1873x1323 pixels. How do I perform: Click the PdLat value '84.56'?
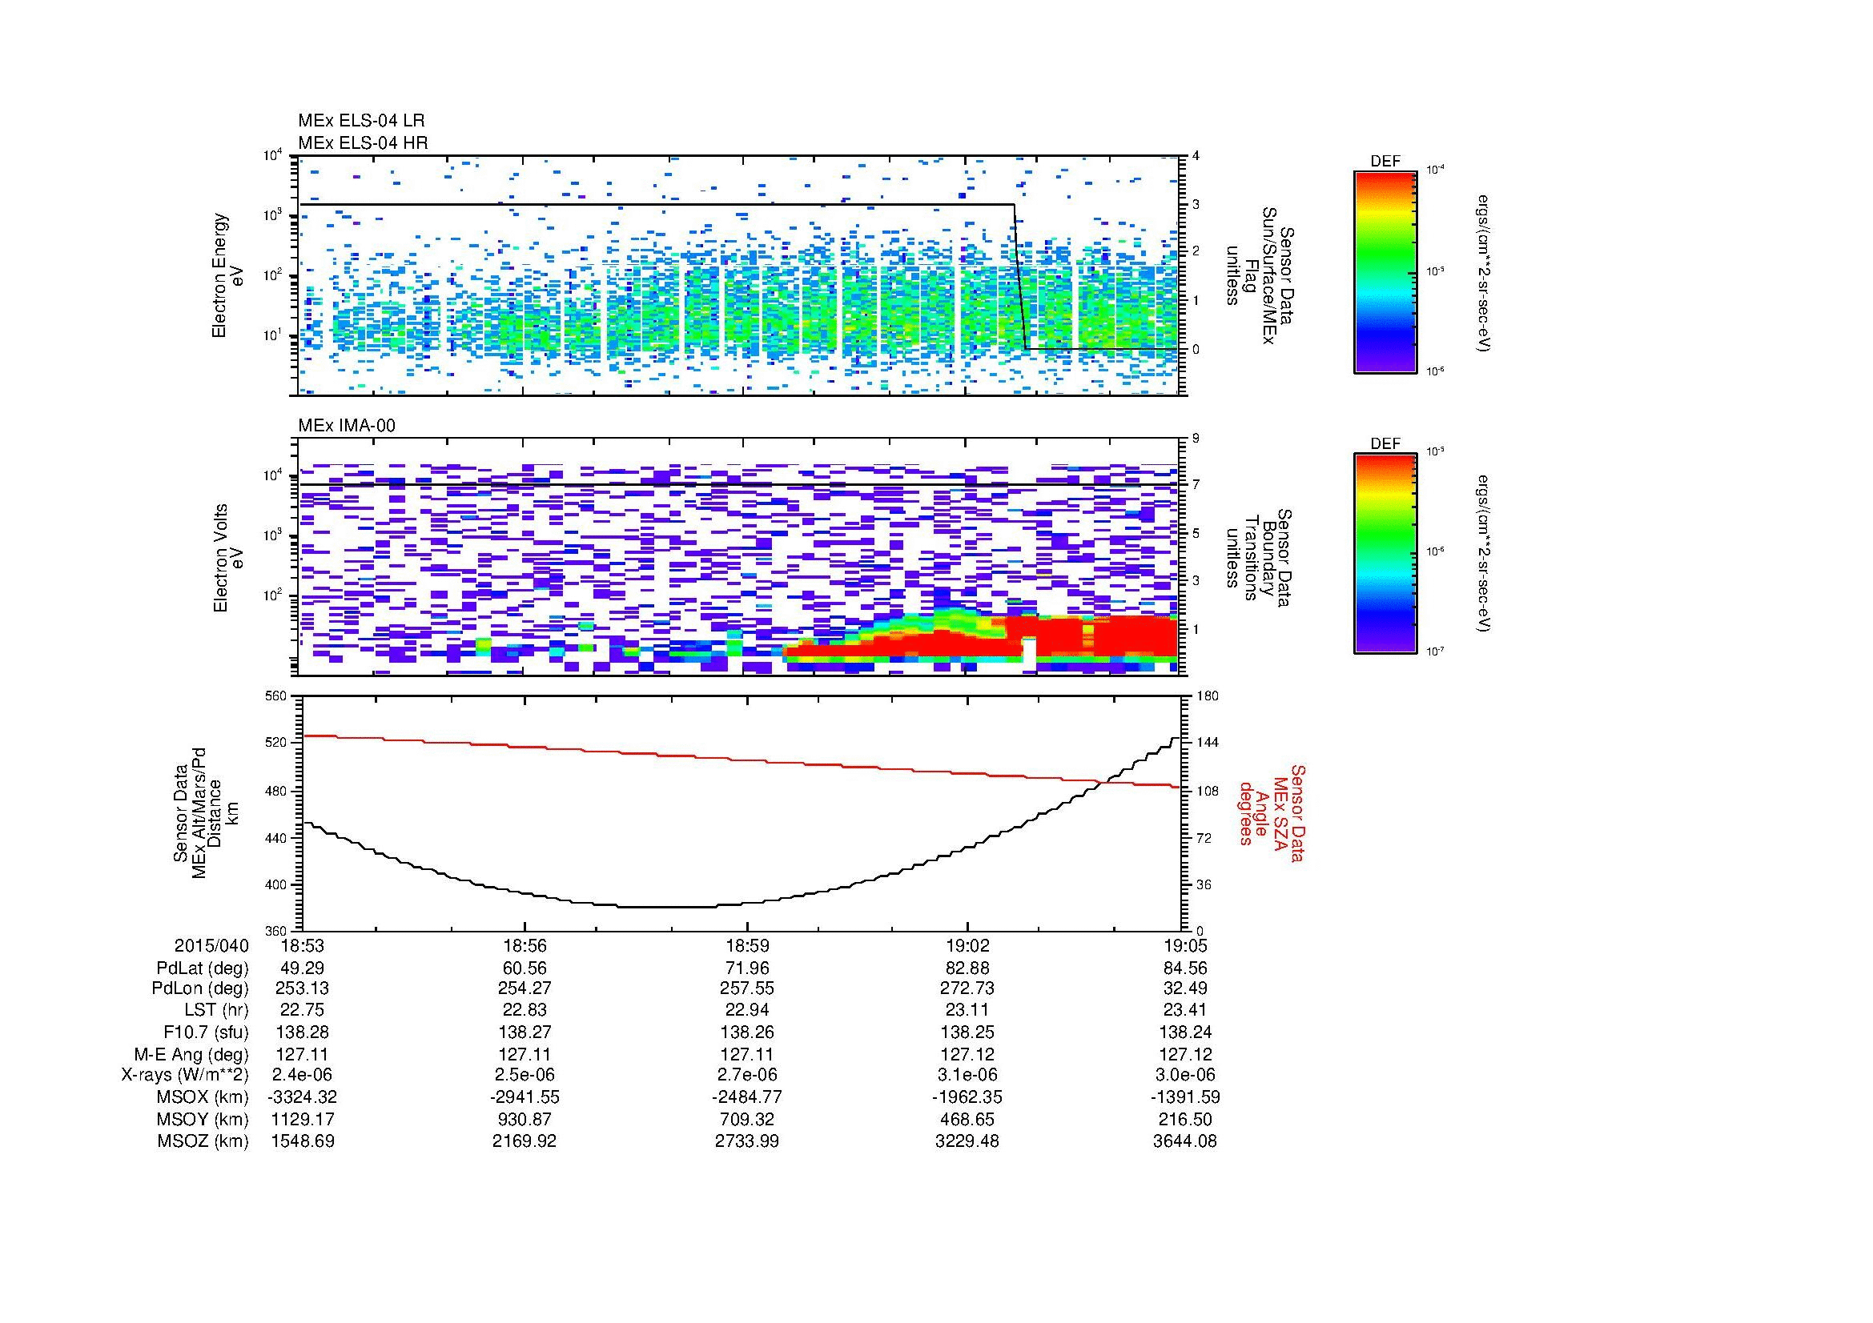coord(1184,968)
